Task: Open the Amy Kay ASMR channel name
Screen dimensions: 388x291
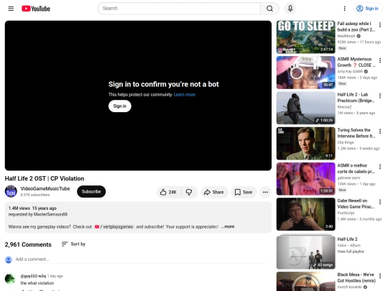Action: [350, 71]
